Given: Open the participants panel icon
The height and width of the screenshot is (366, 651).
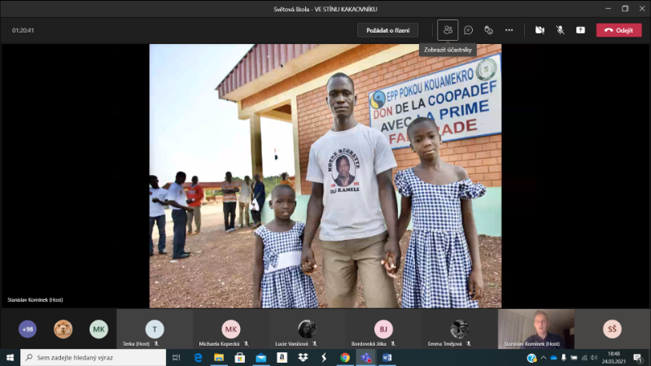Looking at the screenshot, I should [448, 30].
